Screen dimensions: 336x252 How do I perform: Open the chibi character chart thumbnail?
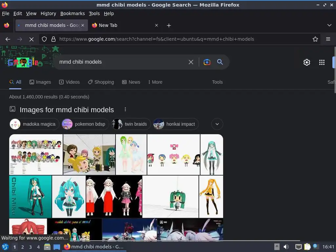[x=36, y=155]
